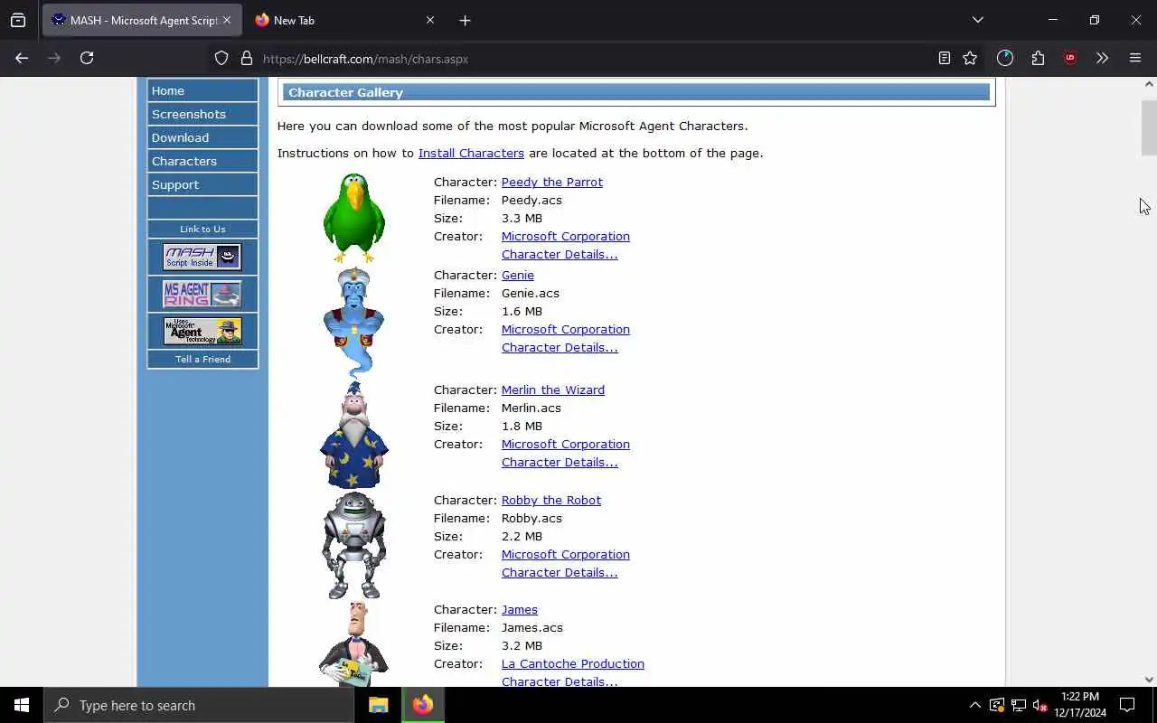Click Robby the Robot link
1157x723 pixels.
coord(551,500)
